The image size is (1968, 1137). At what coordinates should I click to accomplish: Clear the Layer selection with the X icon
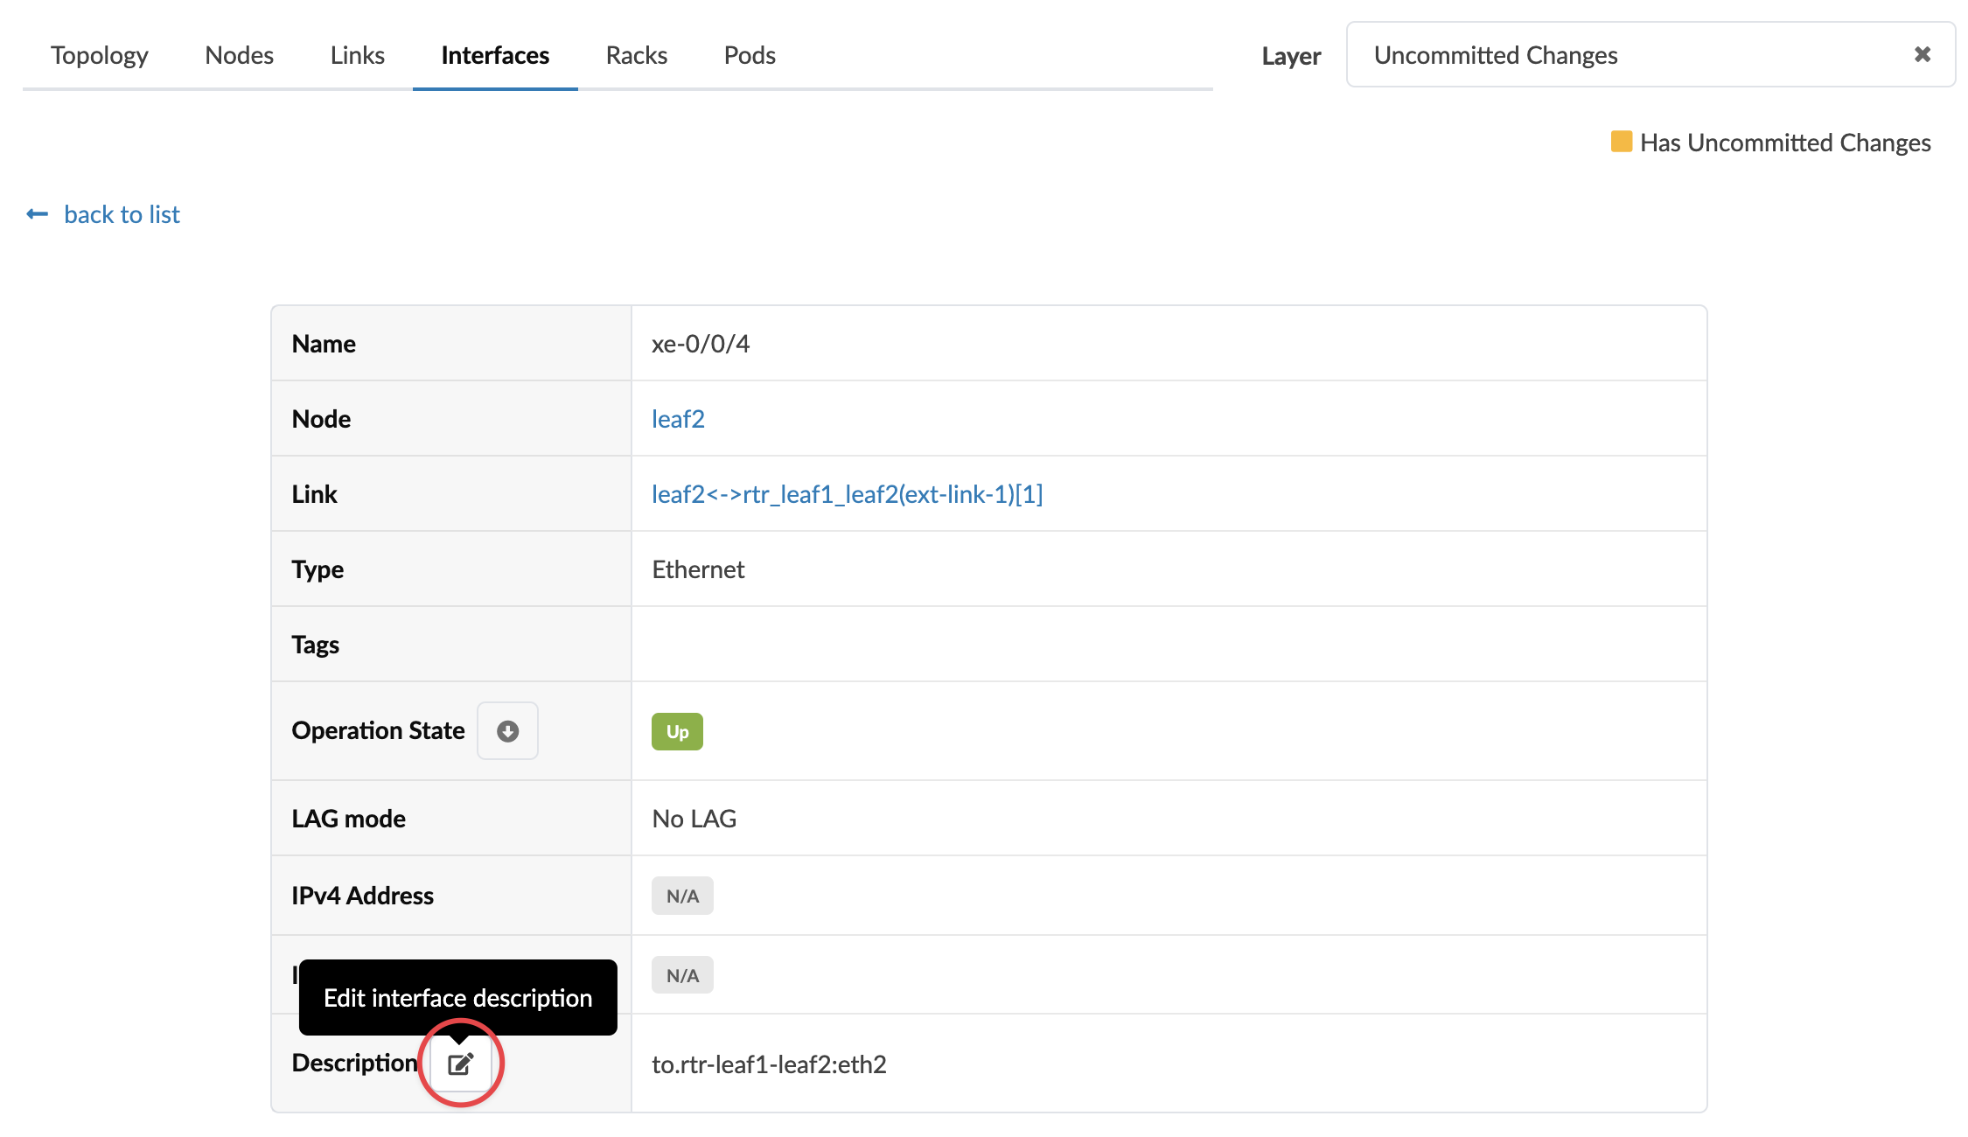pos(1922,54)
